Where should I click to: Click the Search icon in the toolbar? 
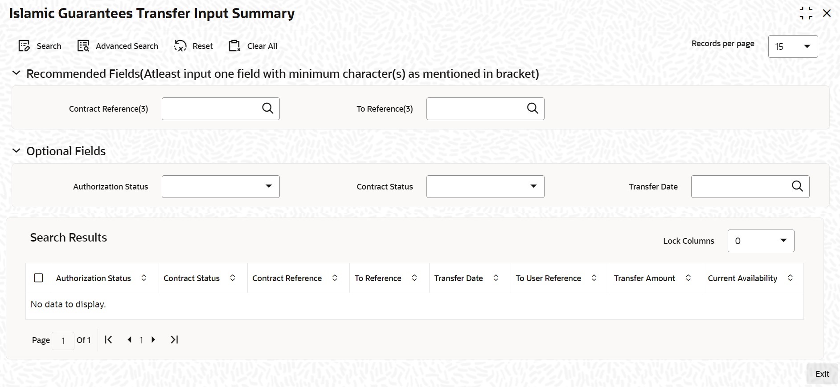coord(24,46)
